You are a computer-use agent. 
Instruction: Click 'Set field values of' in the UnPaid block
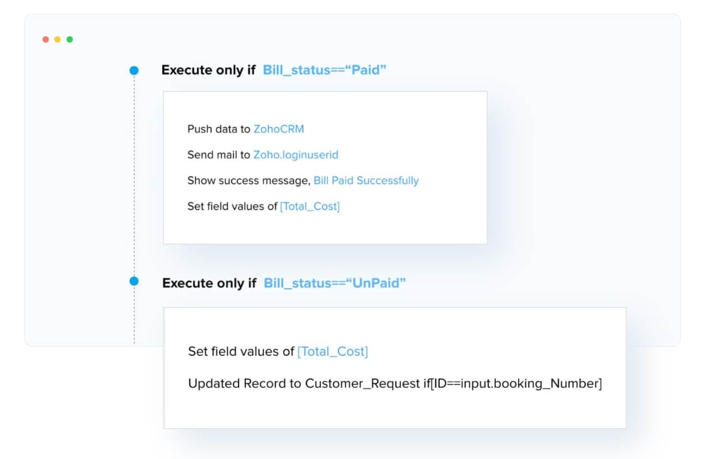241,351
